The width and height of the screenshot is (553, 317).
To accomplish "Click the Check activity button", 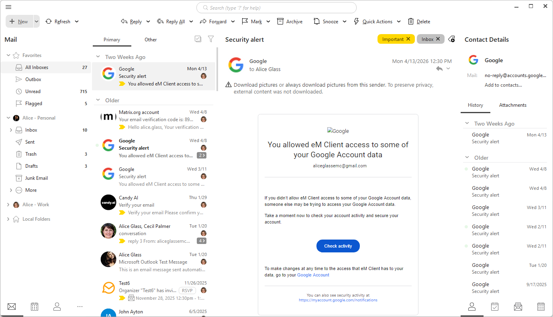I will 338,246.
